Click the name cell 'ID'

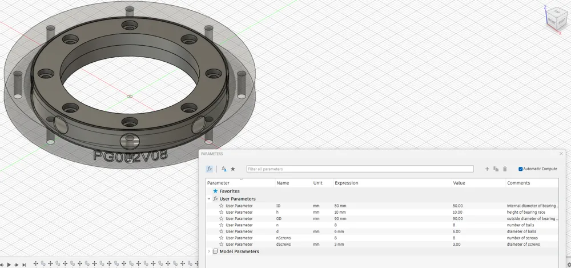(x=279, y=206)
